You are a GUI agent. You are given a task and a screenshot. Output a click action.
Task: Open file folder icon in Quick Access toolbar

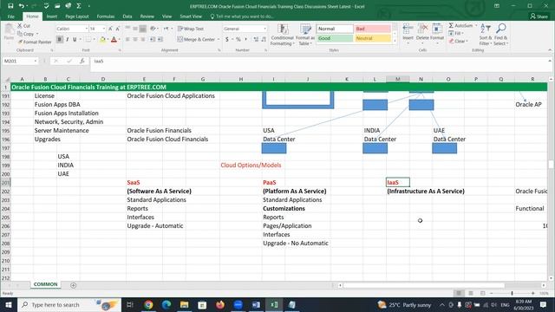coord(57,6)
